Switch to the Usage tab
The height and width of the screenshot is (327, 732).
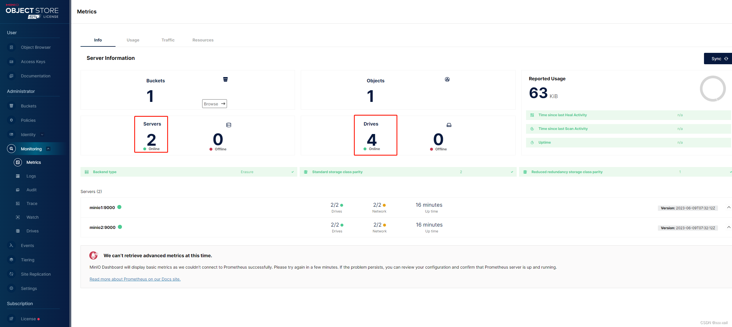point(133,40)
